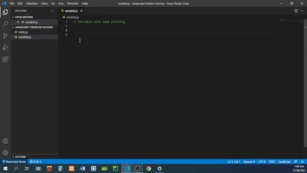The image size is (307, 173).
Task: Close the variable.js editor tab
Action: coord(81,11)
